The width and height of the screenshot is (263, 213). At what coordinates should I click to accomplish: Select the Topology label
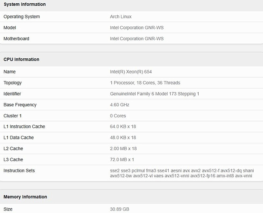[x=13, y=83]
